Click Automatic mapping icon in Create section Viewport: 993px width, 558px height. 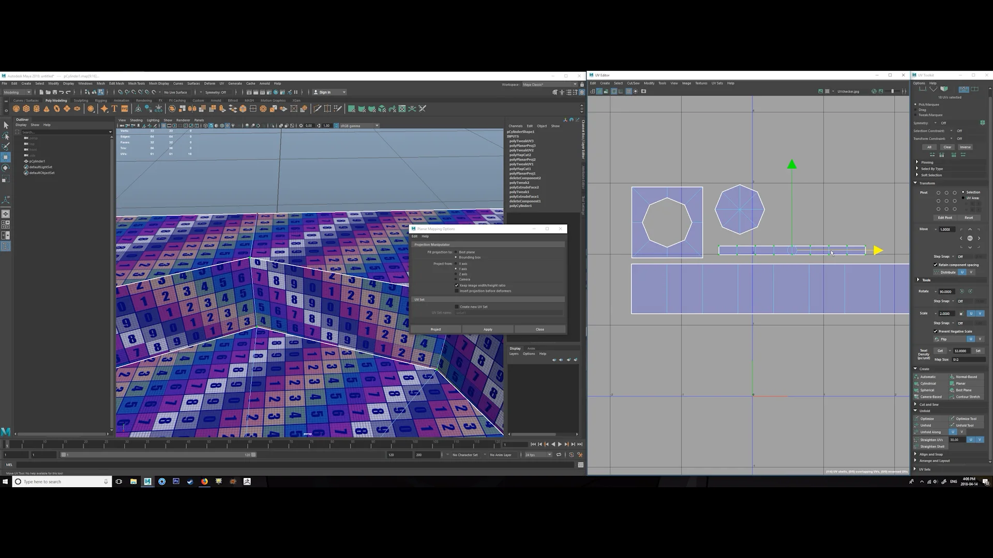pos(926,377)
